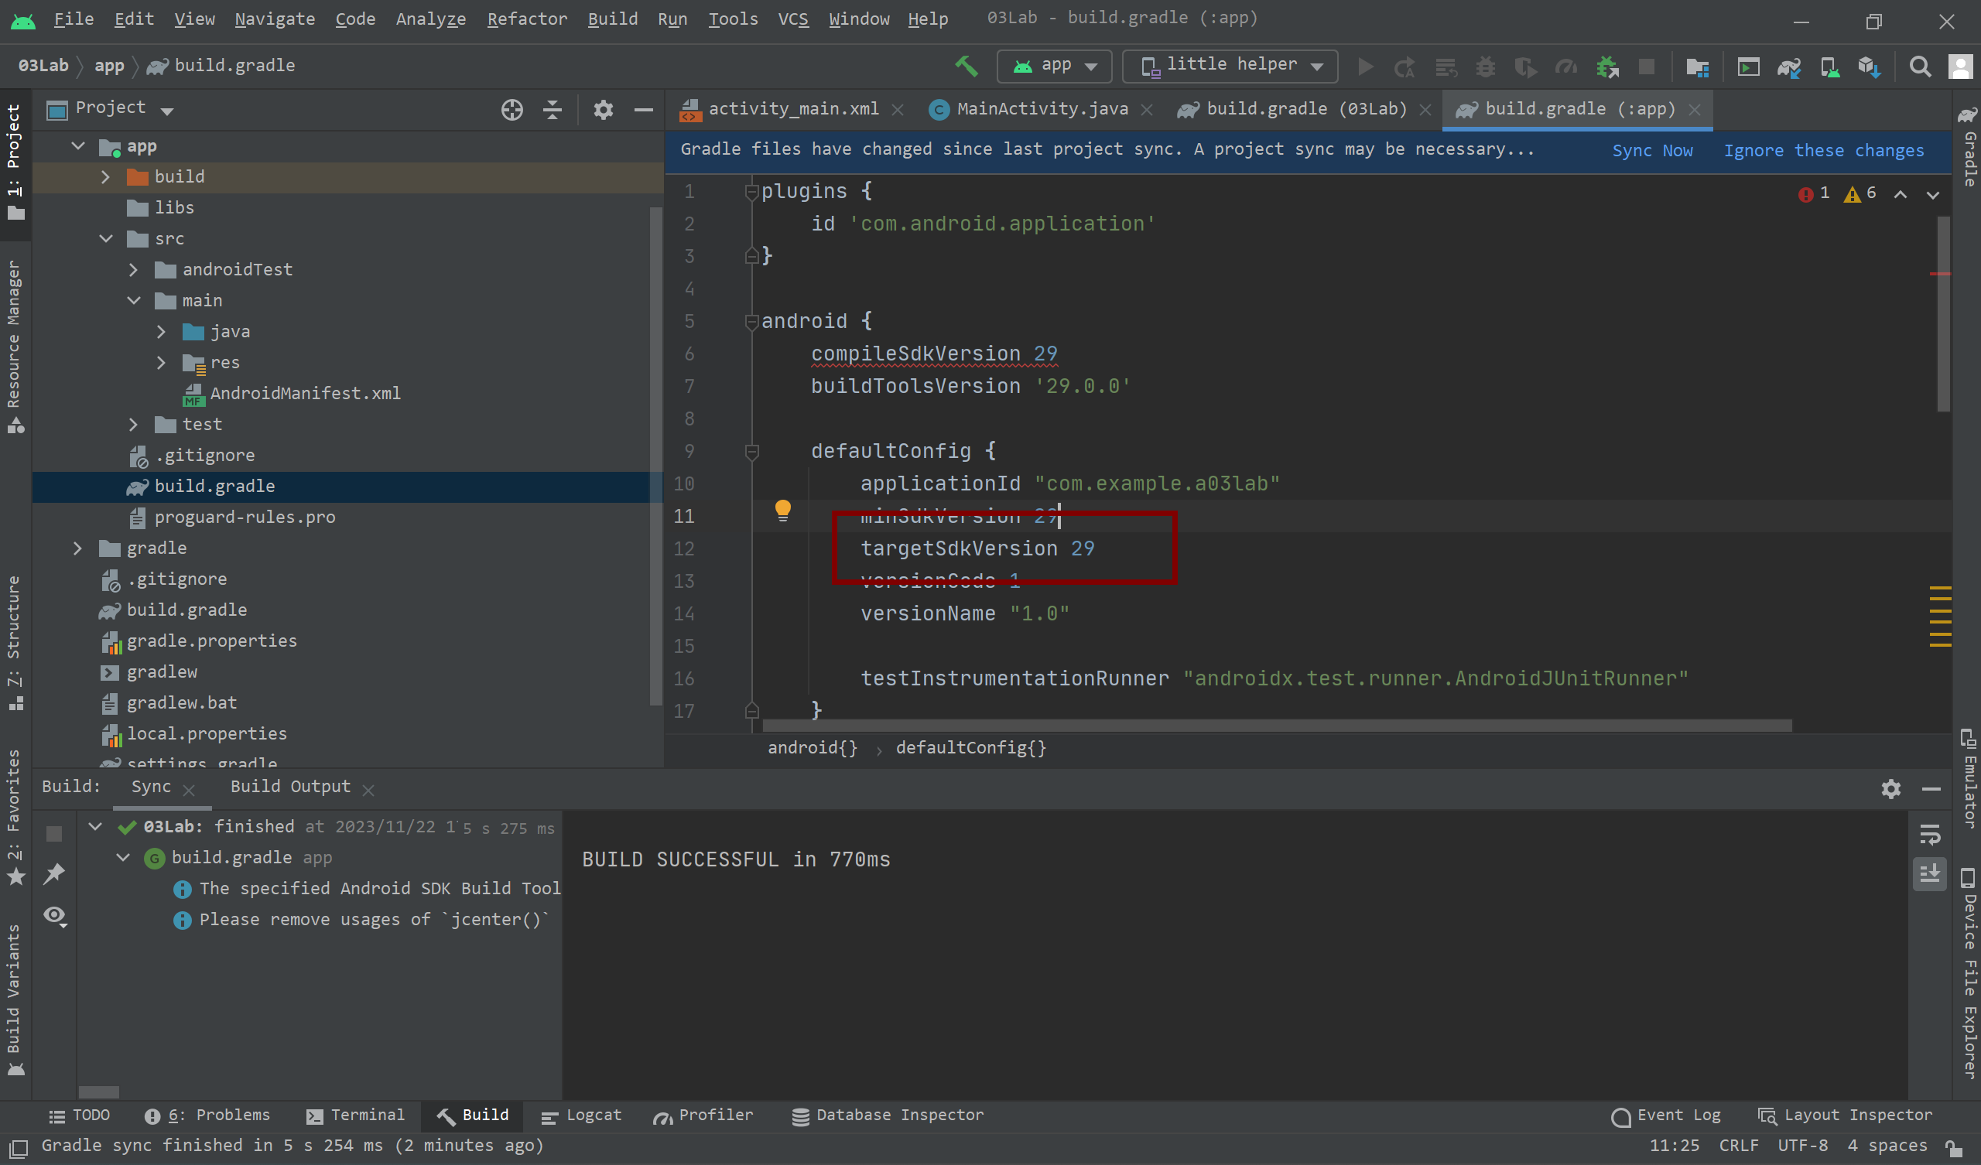This screenshot has width=1981, height=1165.
Task: Toggle the eye view filter in Build panel
Action: (55, 916)
